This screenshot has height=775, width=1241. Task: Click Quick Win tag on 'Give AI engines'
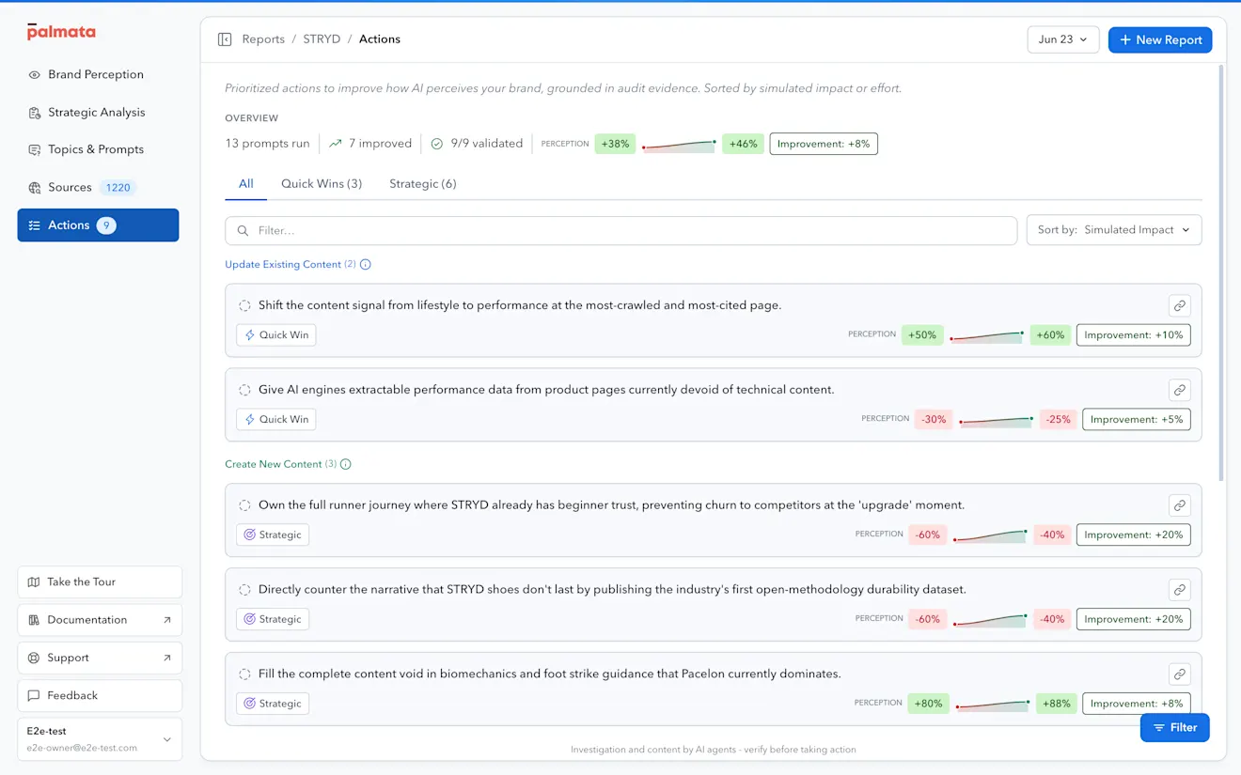276,419
